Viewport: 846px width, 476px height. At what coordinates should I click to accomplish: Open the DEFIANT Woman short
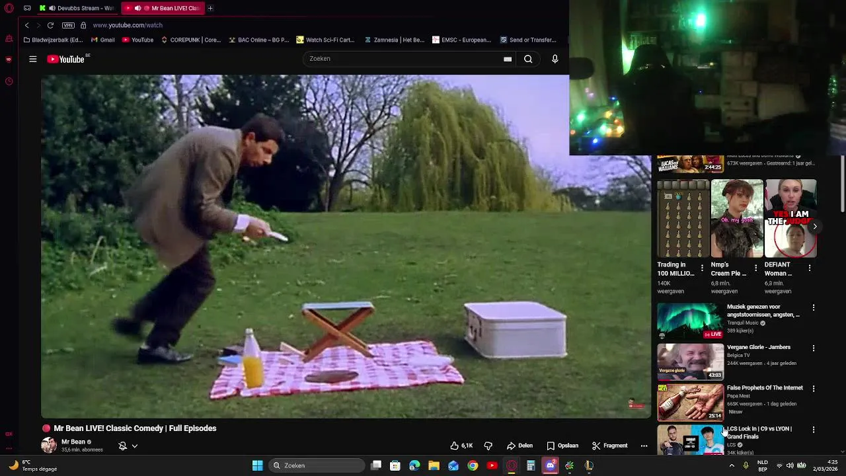click(x=790, y=218)
